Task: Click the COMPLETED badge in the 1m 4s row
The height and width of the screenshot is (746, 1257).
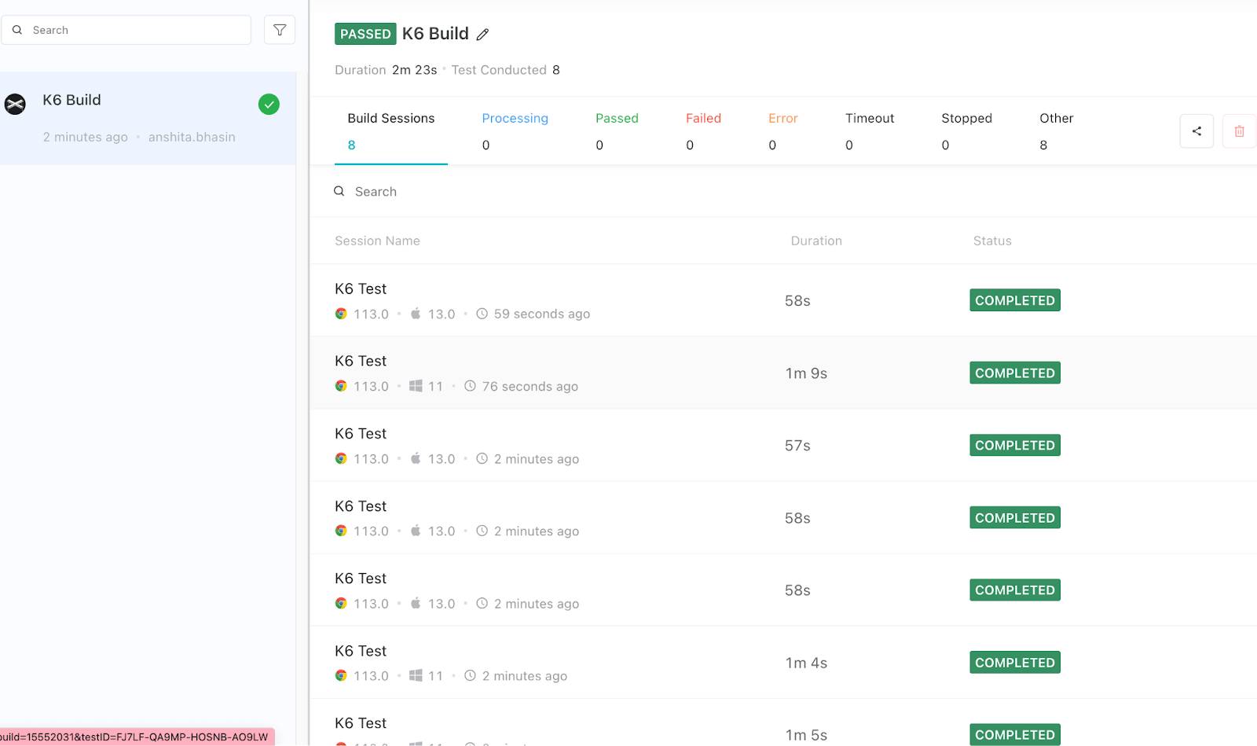Action: 1015,662
